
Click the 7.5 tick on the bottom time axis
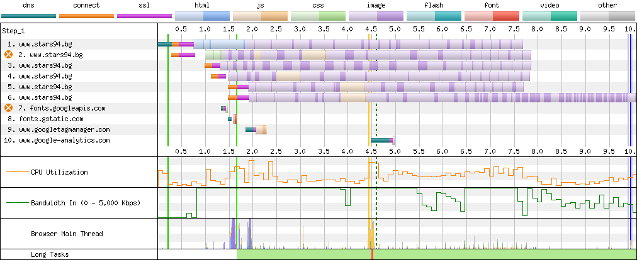coord(514,151)
